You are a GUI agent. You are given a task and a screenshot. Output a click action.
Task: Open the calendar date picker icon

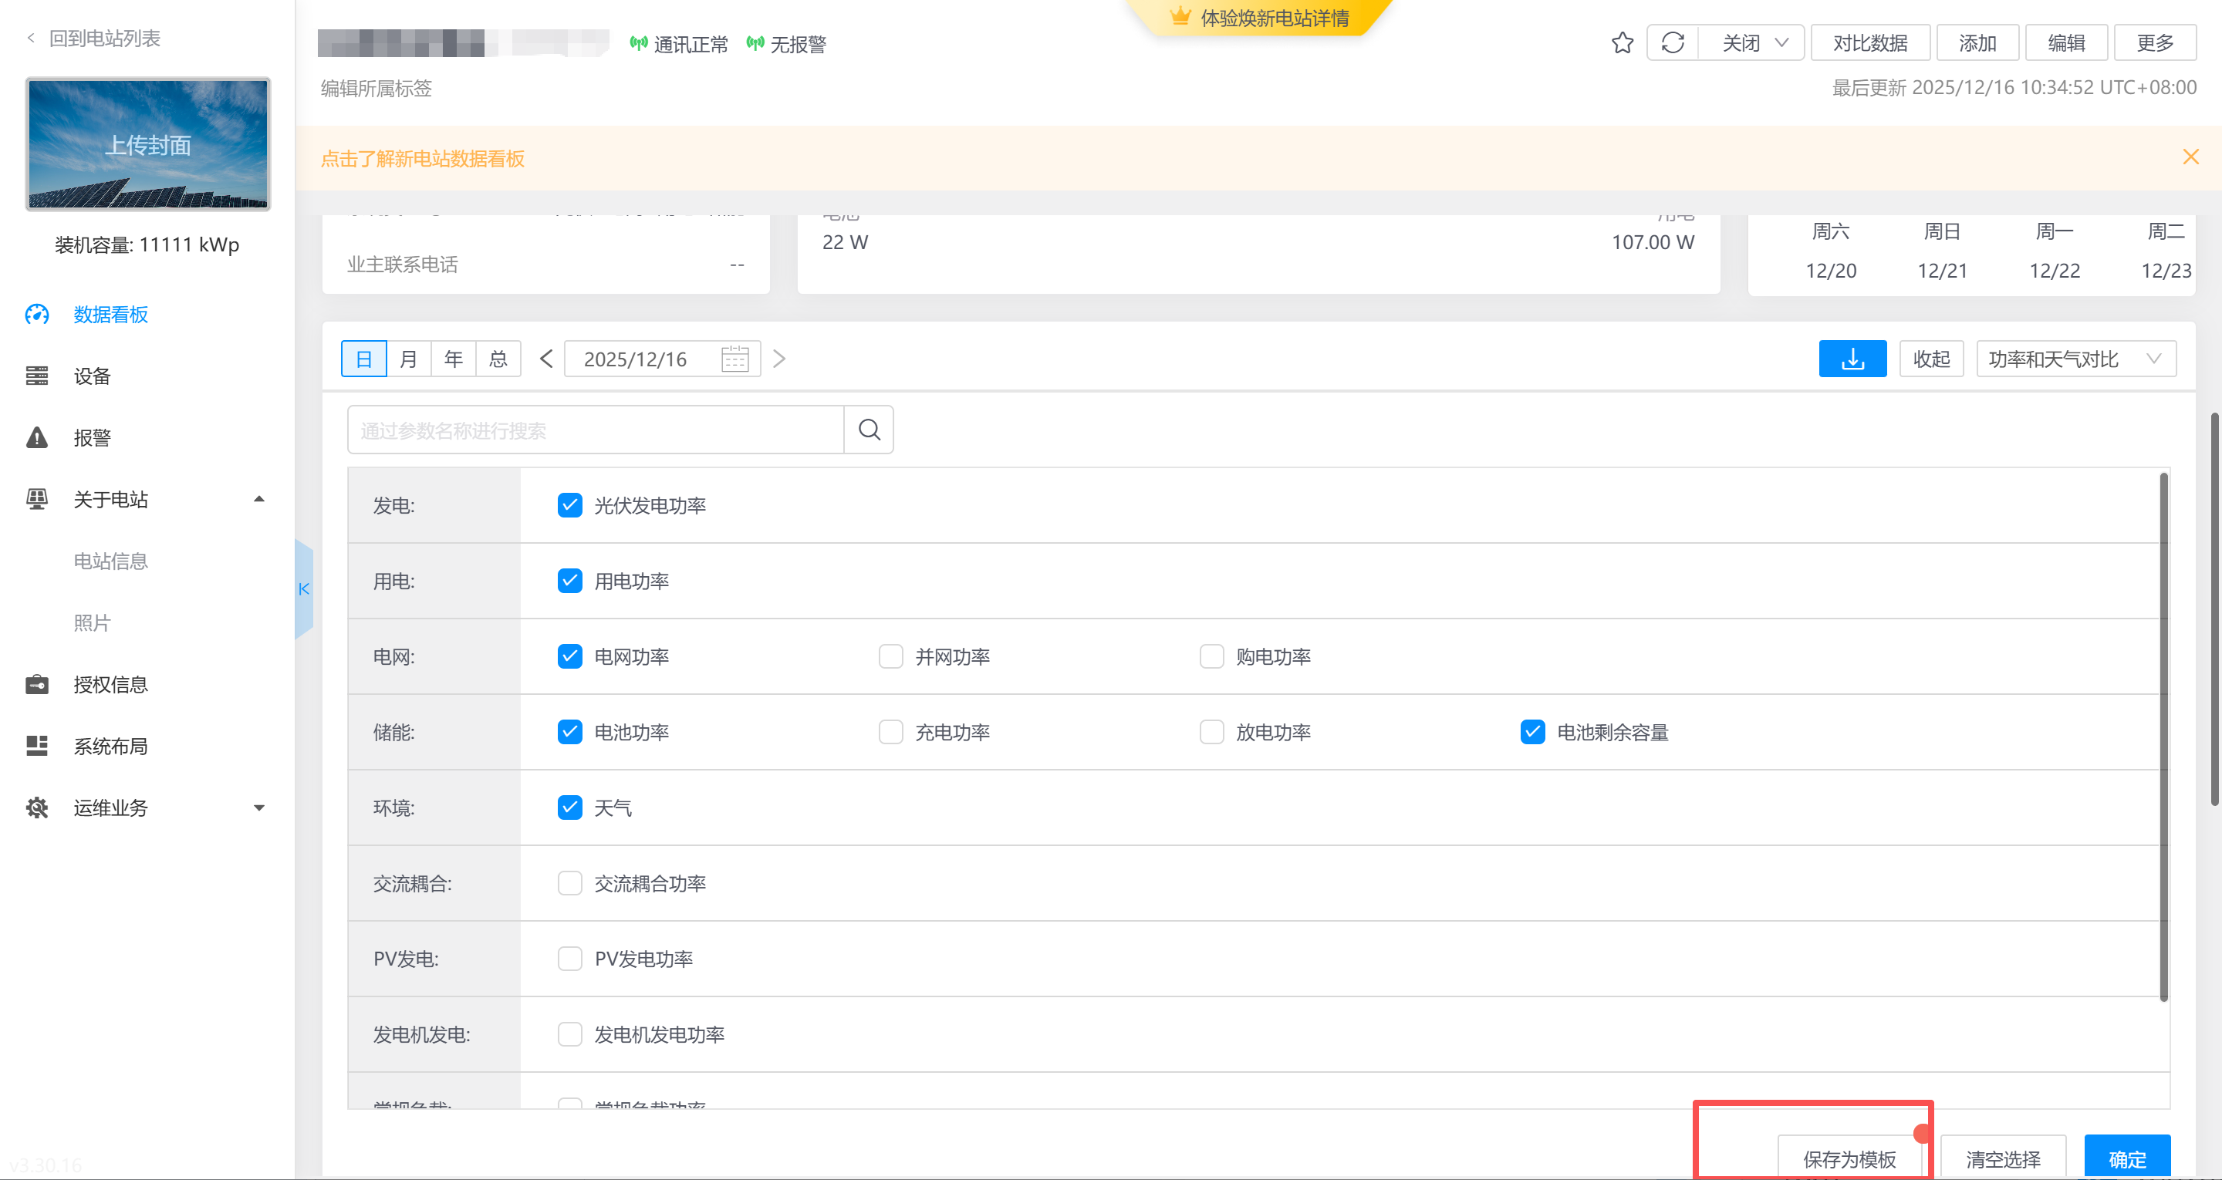pos(734,359)
